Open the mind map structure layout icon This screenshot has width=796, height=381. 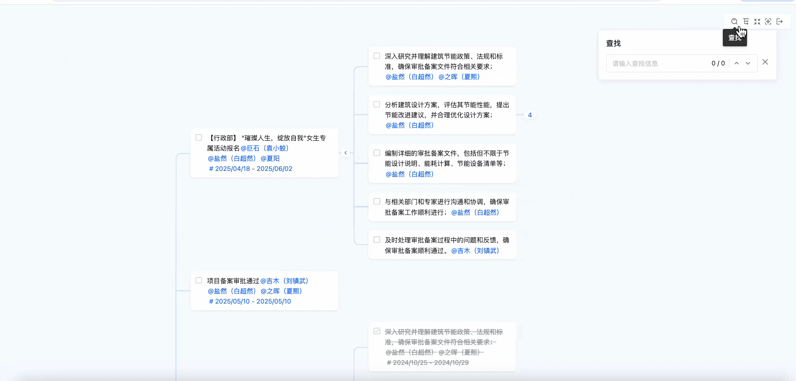(746, 22)
